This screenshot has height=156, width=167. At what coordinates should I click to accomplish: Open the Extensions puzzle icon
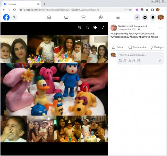point(147,10)
